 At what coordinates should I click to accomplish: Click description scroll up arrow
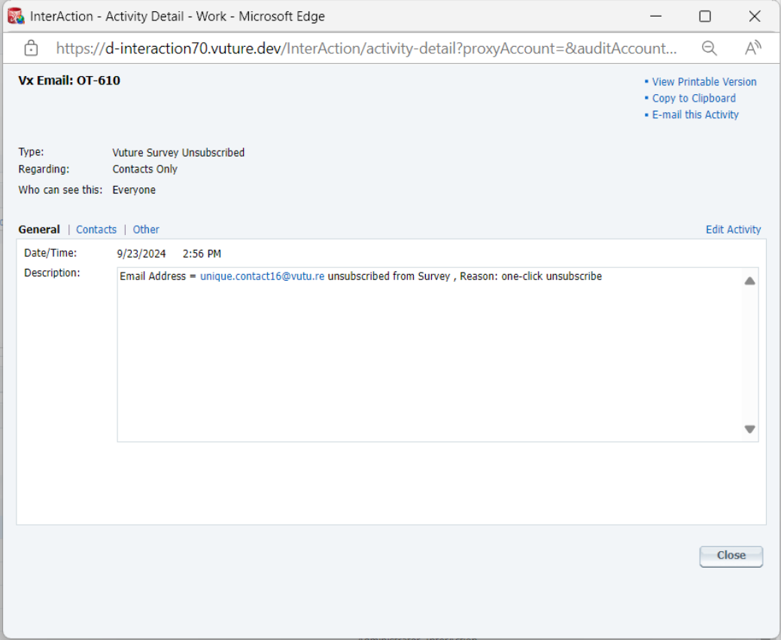tap(749, 281)
